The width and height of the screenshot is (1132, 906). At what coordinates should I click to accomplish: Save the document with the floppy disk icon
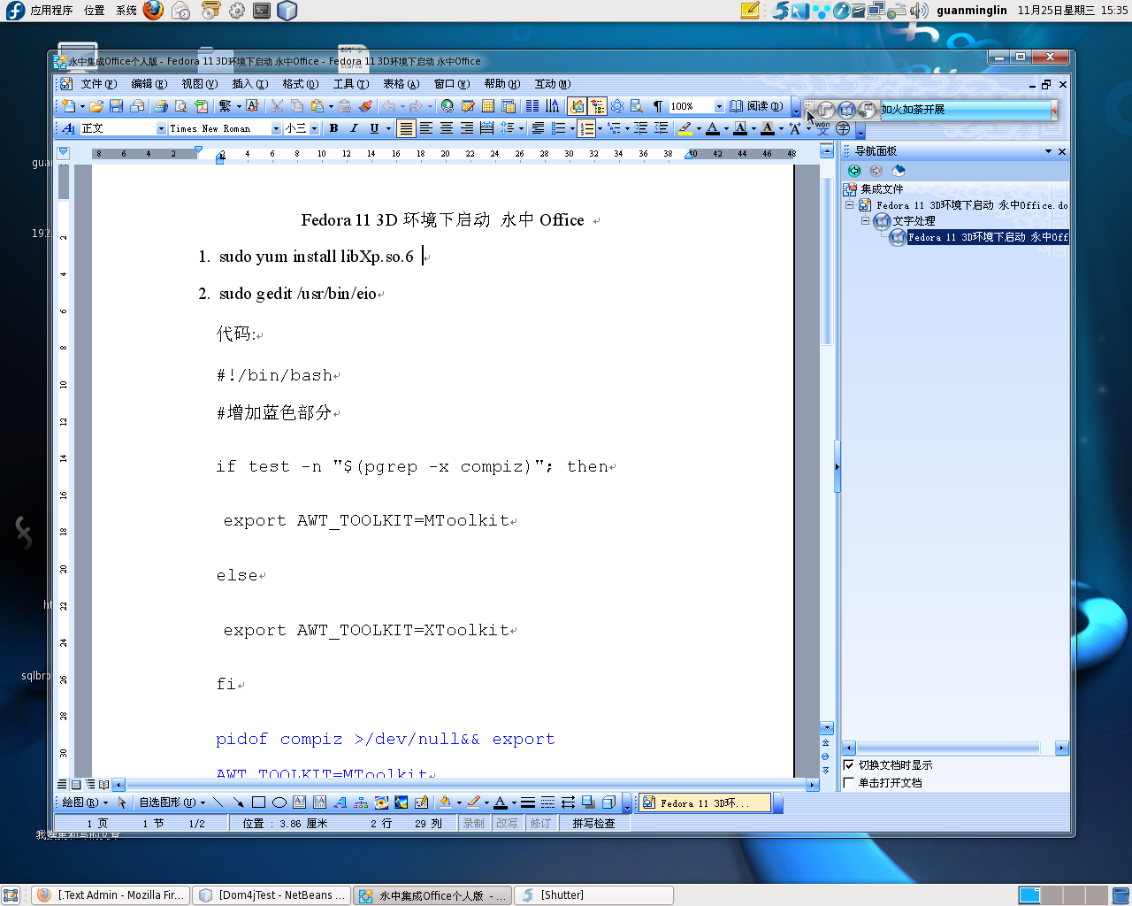[116, 106]
